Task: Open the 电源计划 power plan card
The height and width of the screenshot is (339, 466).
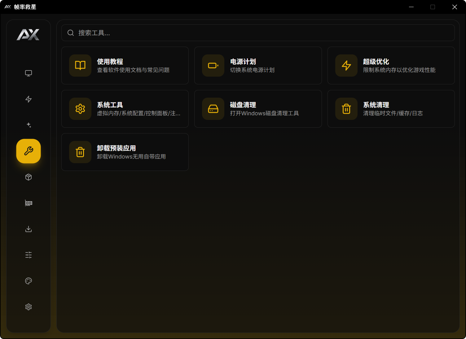Action: (x=258, y=66)
